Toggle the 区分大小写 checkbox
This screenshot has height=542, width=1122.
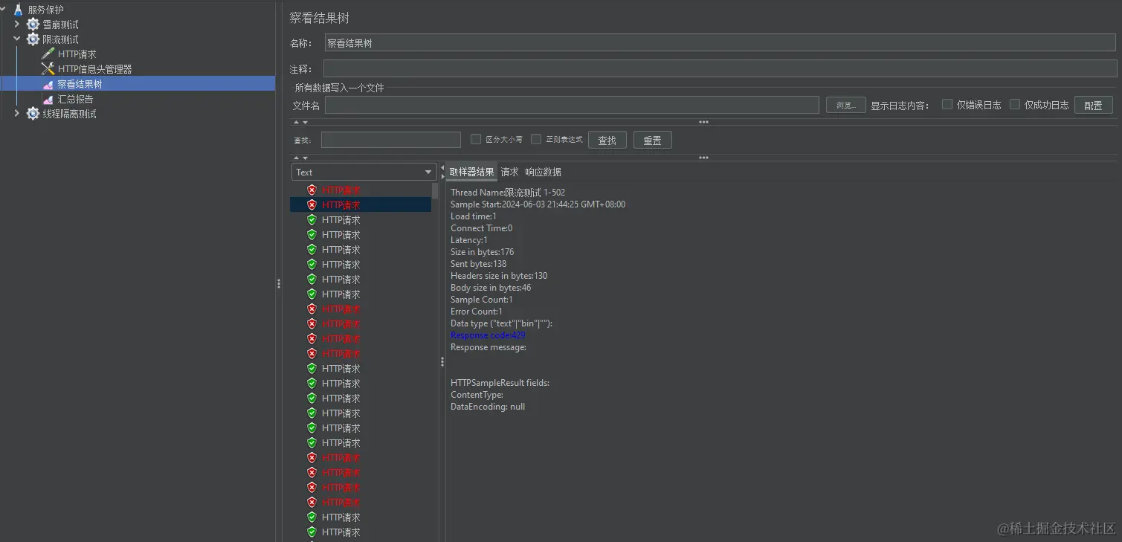pos(476,139)
